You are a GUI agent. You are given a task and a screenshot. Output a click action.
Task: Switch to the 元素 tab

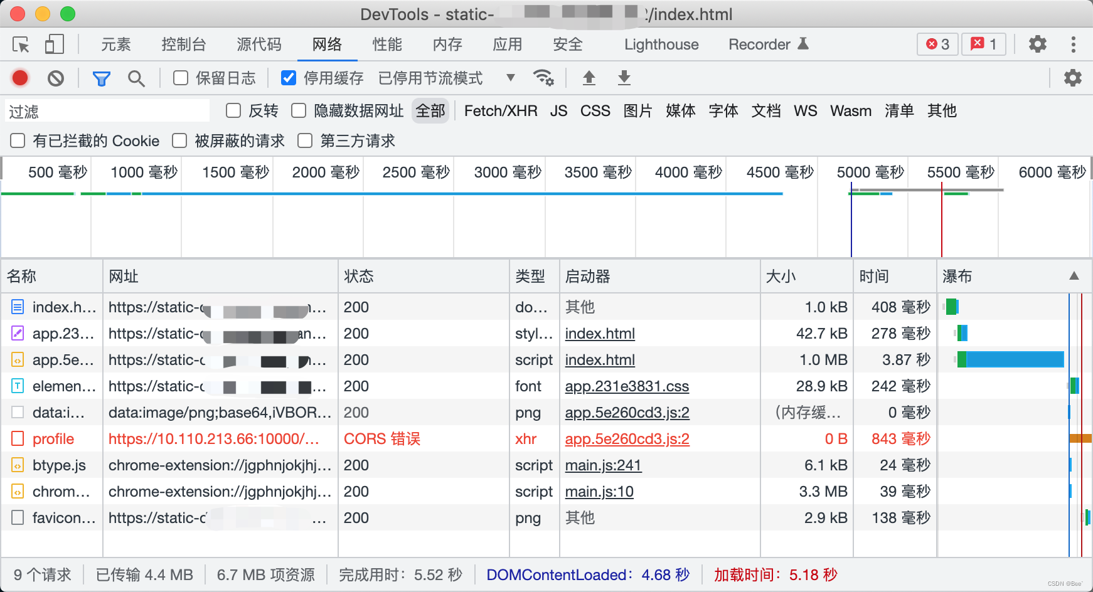[x=116, y=45]
